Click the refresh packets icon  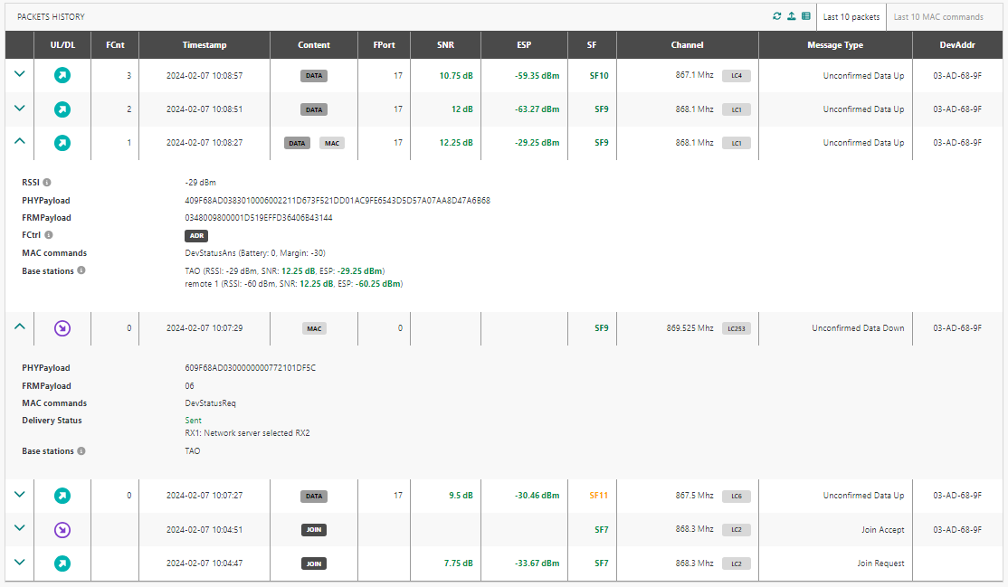776,16
